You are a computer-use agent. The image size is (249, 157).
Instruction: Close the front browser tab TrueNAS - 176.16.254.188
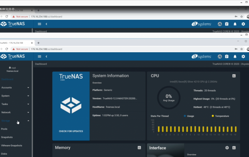(x=32, y=43)
